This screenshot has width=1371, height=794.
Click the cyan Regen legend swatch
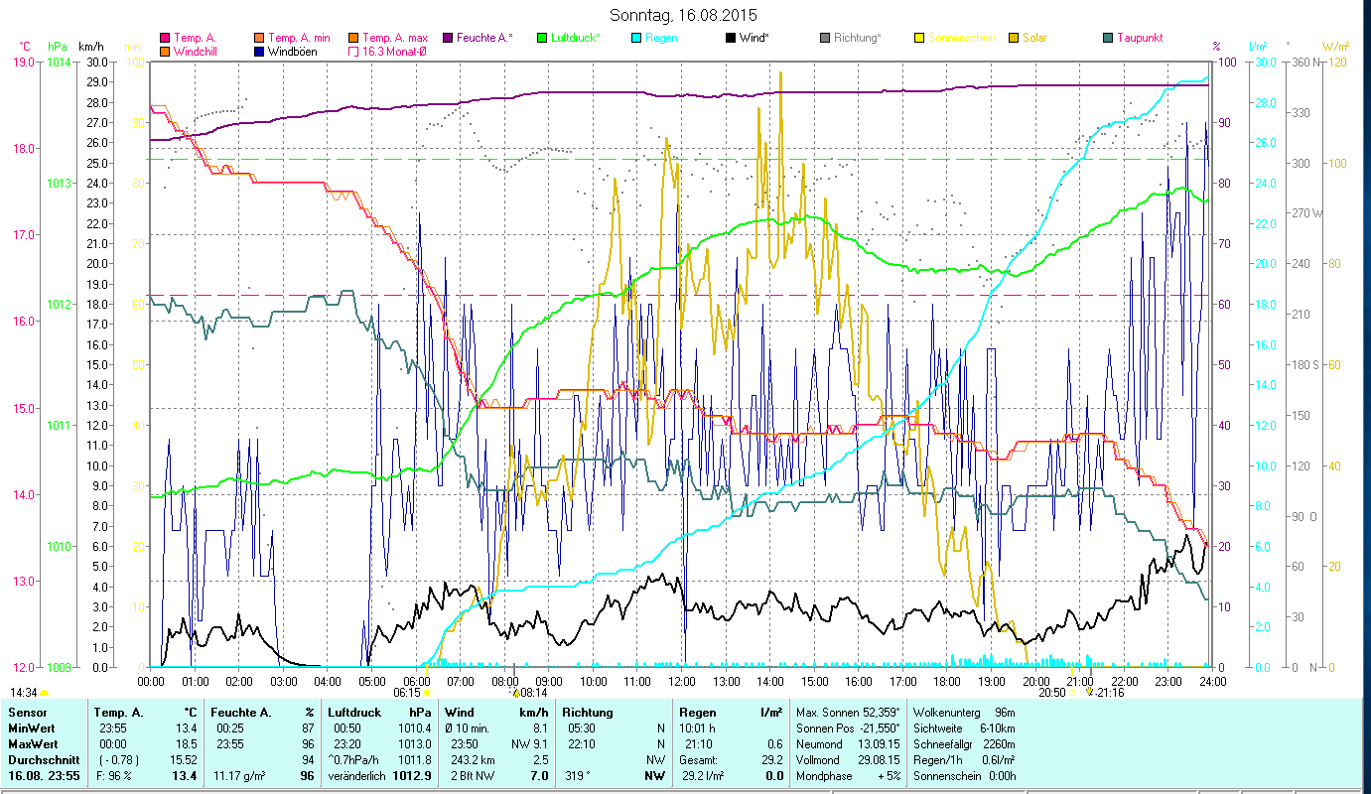[636, 38]
